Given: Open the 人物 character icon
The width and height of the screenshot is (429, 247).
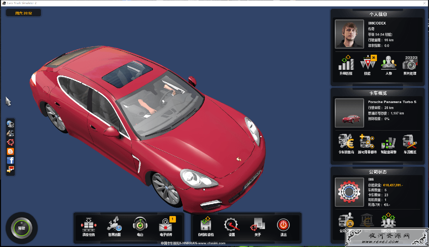Looking at the screenshot, I should [x=389, y=63].
